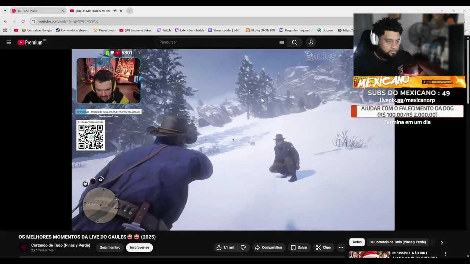Start voice search with microphone icon
This screenshot has width=470, height=264.
point(311,42)
